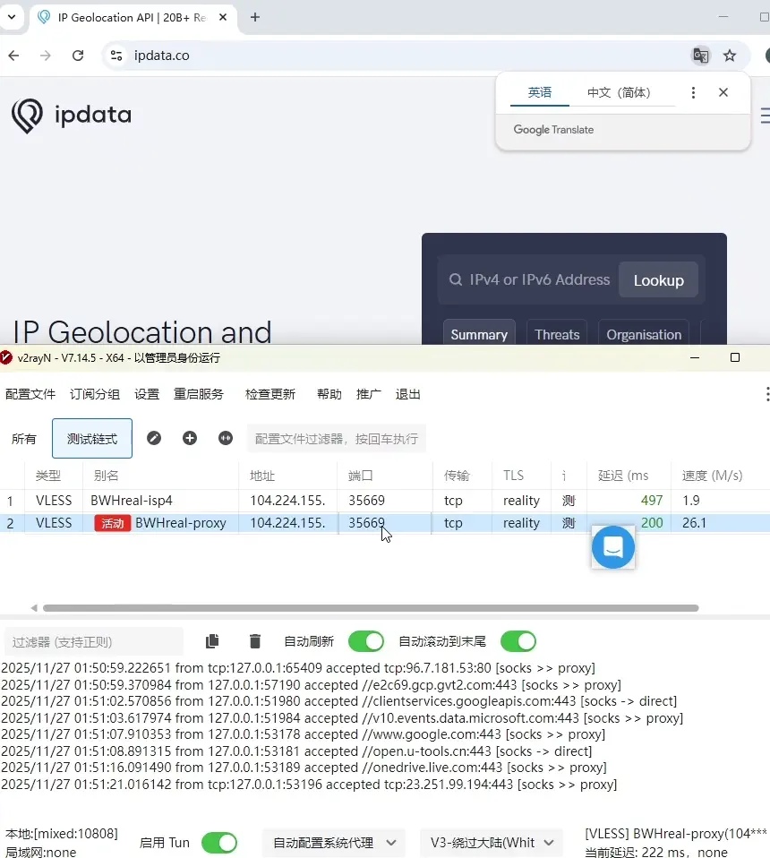Click the Google Translate icon in address bar
Screen dimensions: 770x858
700,56
